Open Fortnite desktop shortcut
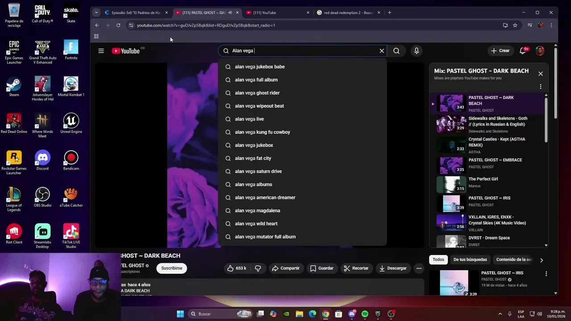 (x=71, y=50)
